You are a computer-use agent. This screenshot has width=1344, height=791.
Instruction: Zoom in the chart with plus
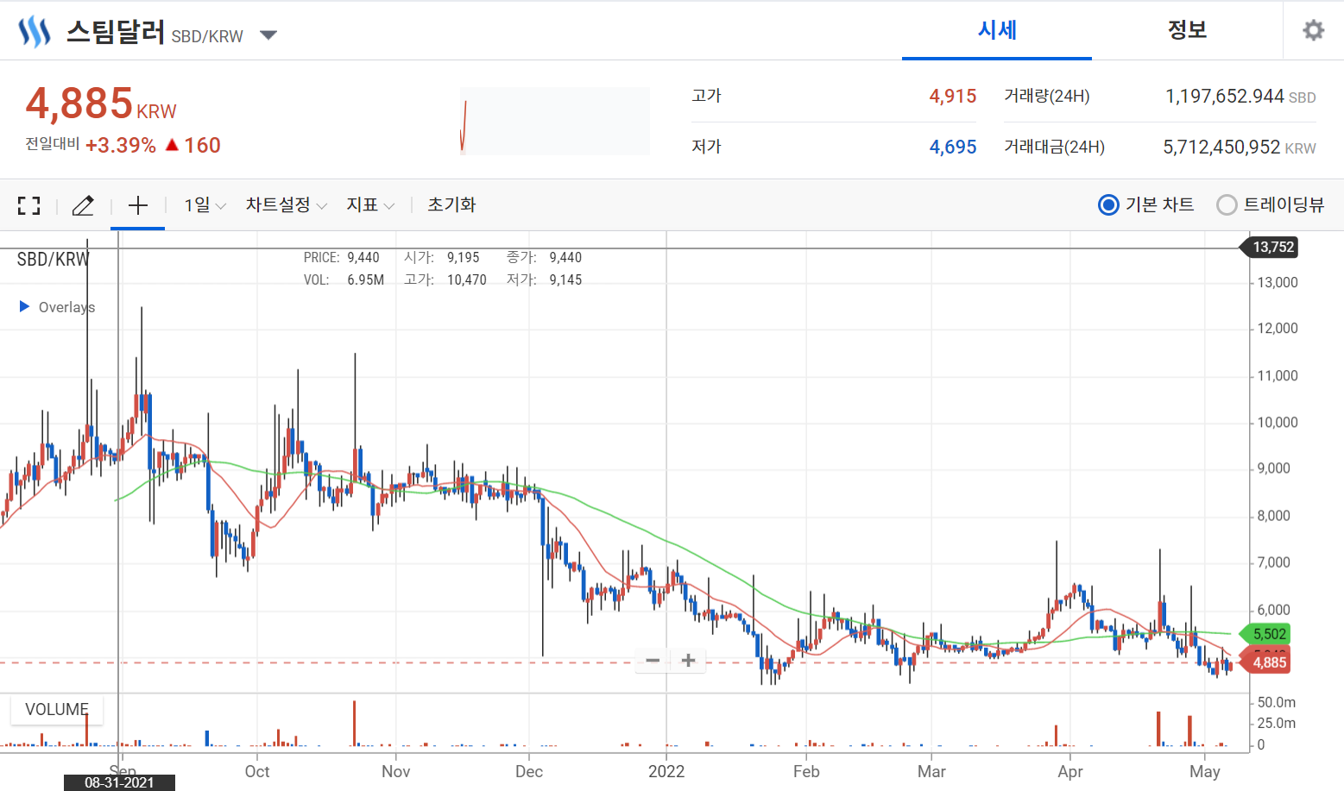[x=688, y=661]
